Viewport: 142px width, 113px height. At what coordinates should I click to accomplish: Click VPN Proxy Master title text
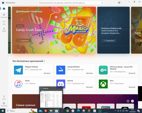[121, 68]
